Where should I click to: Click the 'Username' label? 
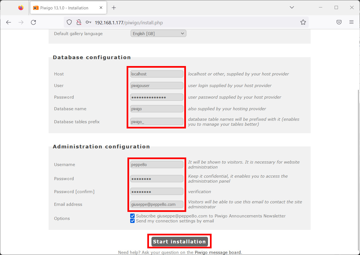[x=65, y=165]
